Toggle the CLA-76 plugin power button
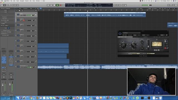Image resolution: width=178 pixels, height=100 pixels. click(120, 34)
